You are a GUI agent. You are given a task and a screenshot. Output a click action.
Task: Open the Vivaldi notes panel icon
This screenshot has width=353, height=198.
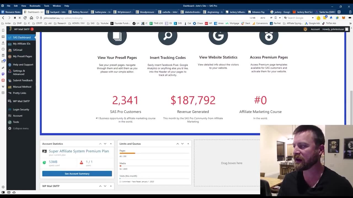(3, 56)
